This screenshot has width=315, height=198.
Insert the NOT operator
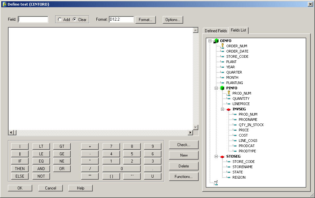41,176
